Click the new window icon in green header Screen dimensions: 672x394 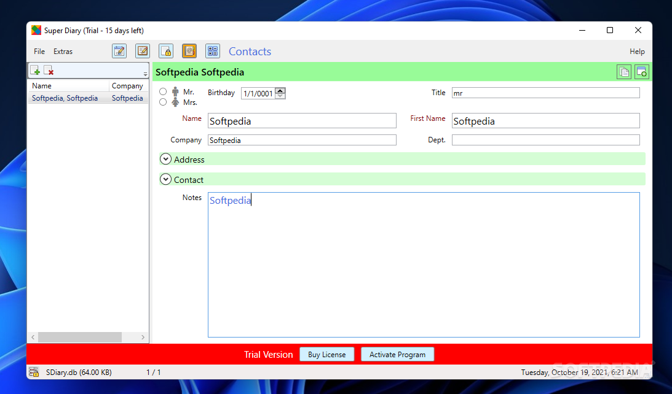pyautogui.click(x=642, y=72)
